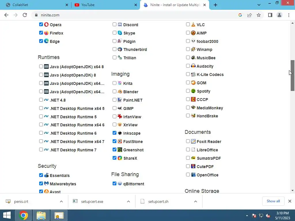The width and height of the screenshot is (295, 221).
Task: Check the GIMP checkbox
Action: coord(114,108)
